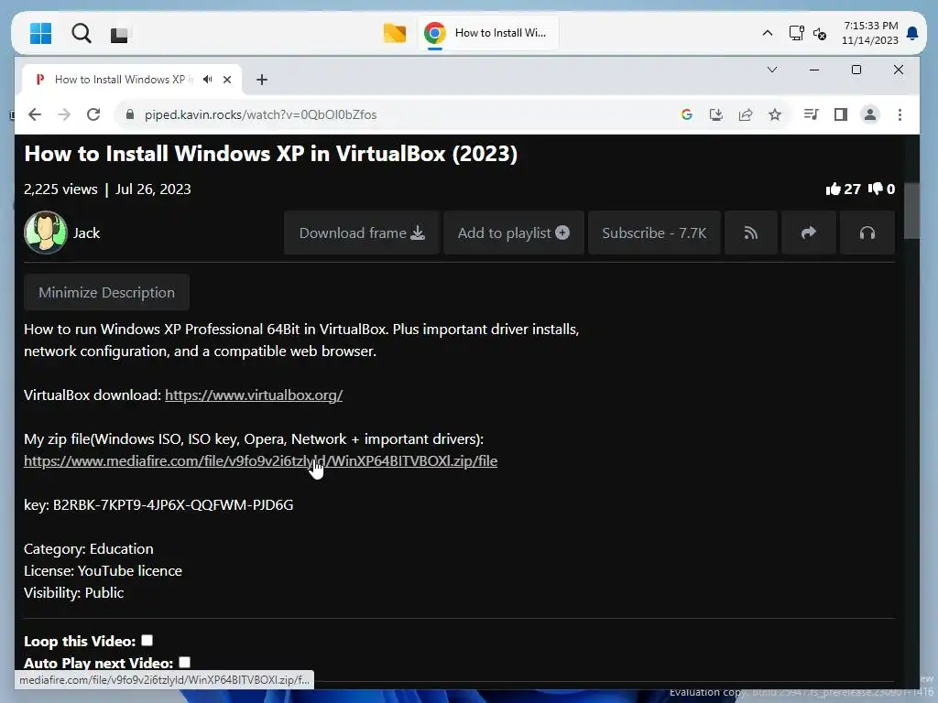Image resolution: width=938 pixels, height=703 pixels.
Task: Focus the piped.kavin.rocks address bar
Action: coord(261,114)
